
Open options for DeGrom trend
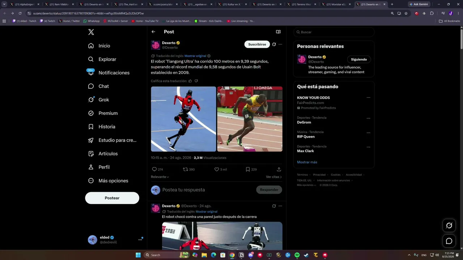[368, 118]
